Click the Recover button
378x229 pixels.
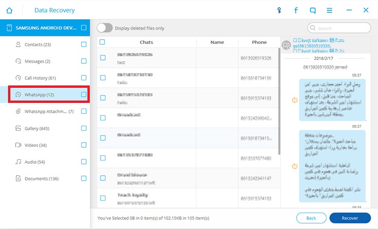click(350, 218)
